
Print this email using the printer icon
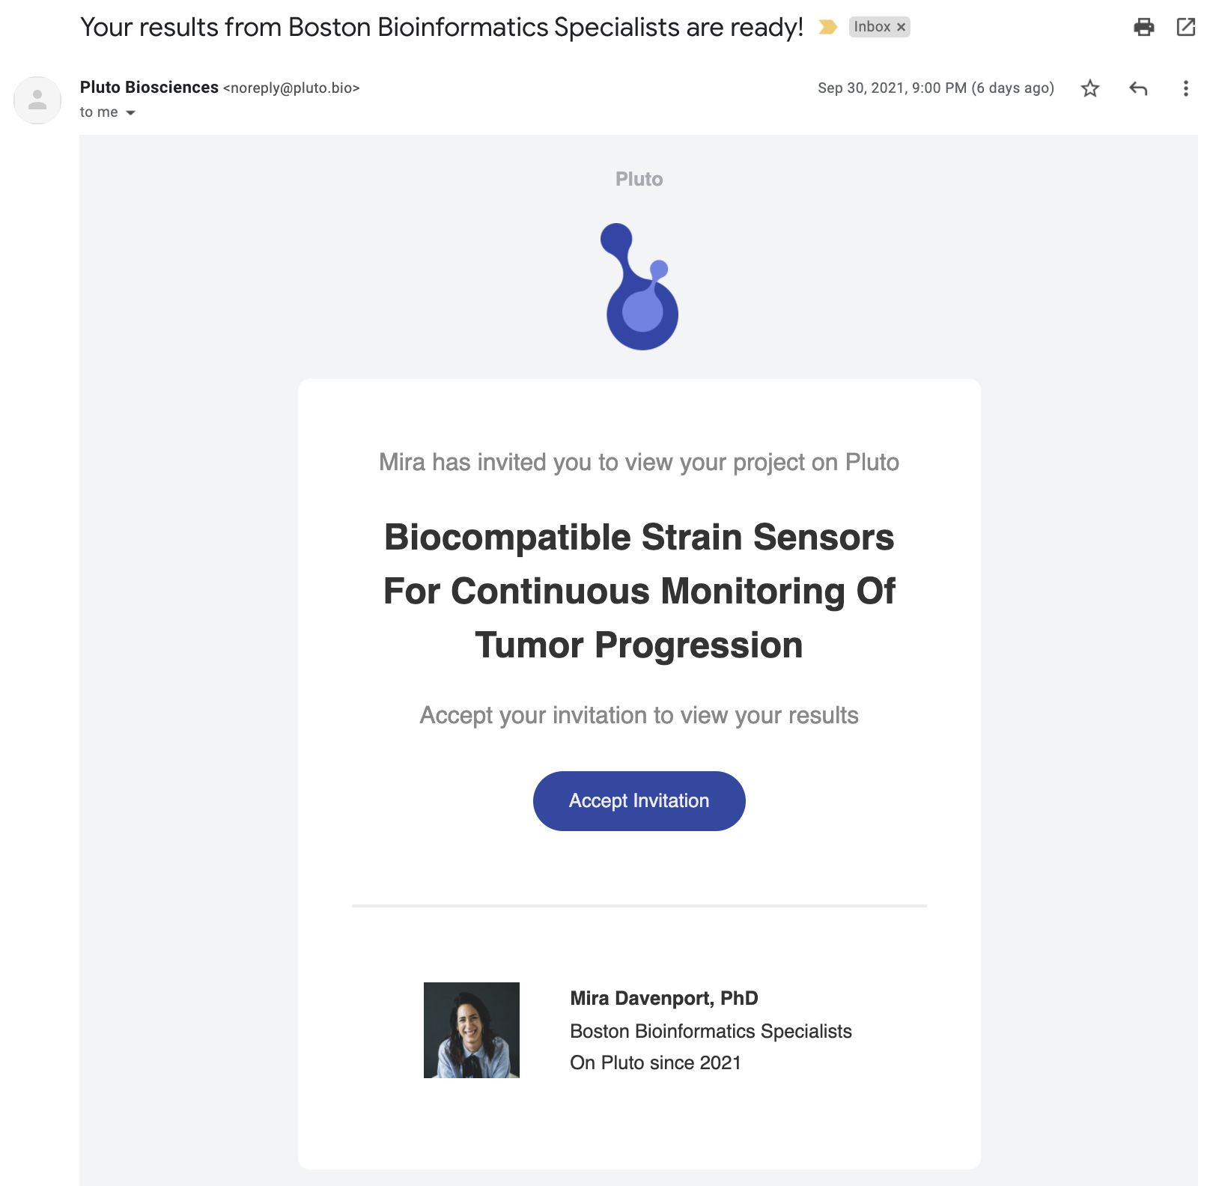[1143, 28]
